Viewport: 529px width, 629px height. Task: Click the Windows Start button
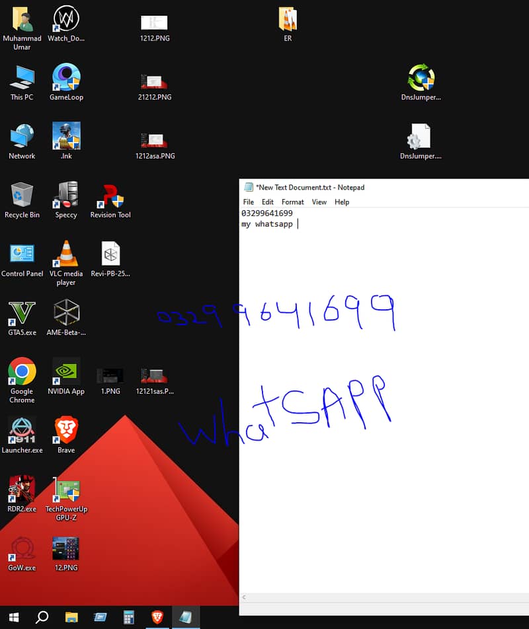pos(13,617)
